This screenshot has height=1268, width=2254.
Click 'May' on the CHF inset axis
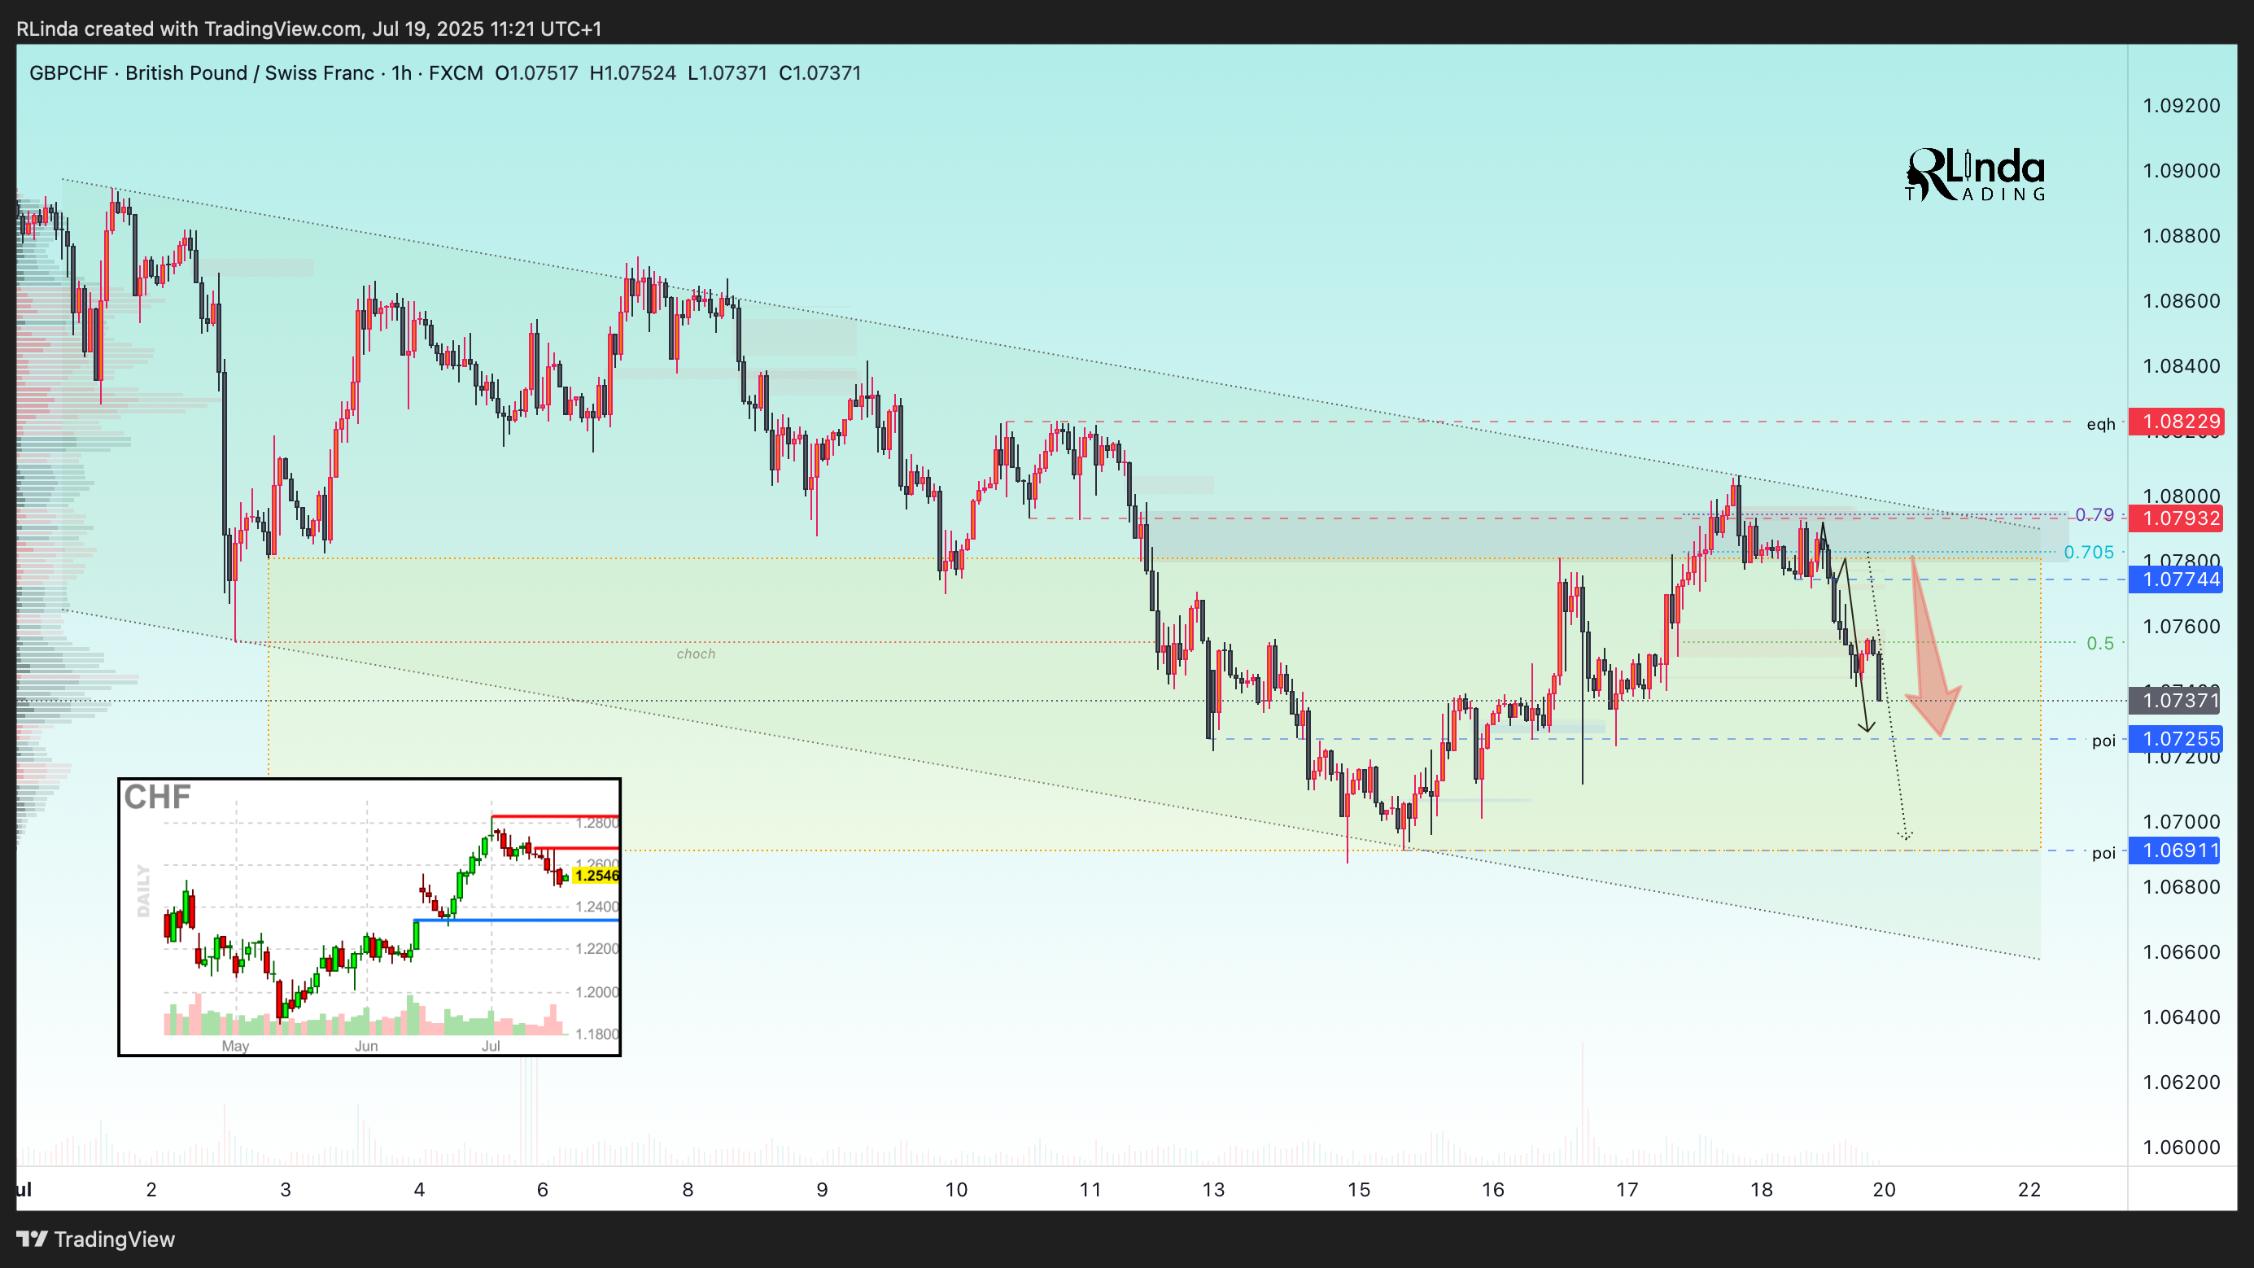click(x=235, y=1046)
